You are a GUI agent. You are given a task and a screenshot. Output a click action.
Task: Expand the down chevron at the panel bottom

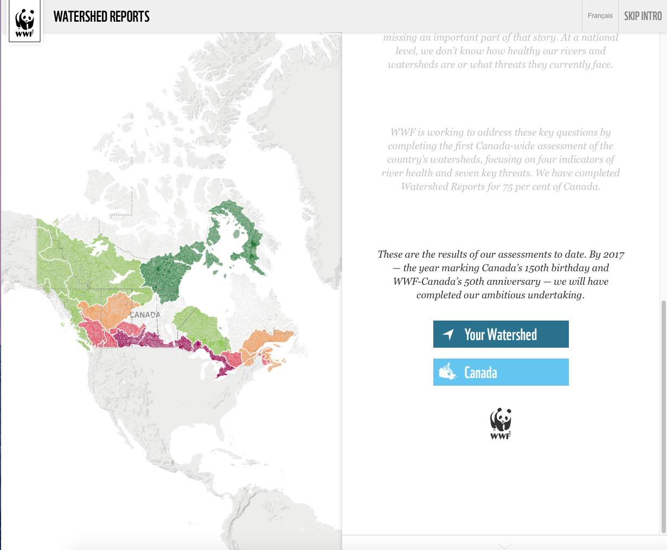[504, 546]
